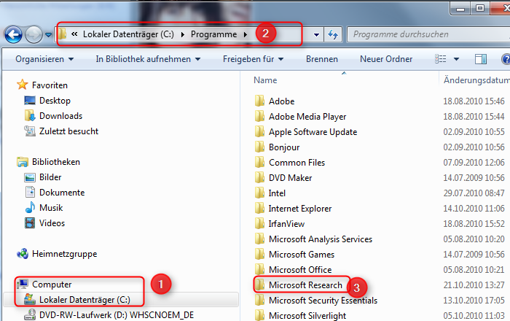Open the Dokumente library

62,193
